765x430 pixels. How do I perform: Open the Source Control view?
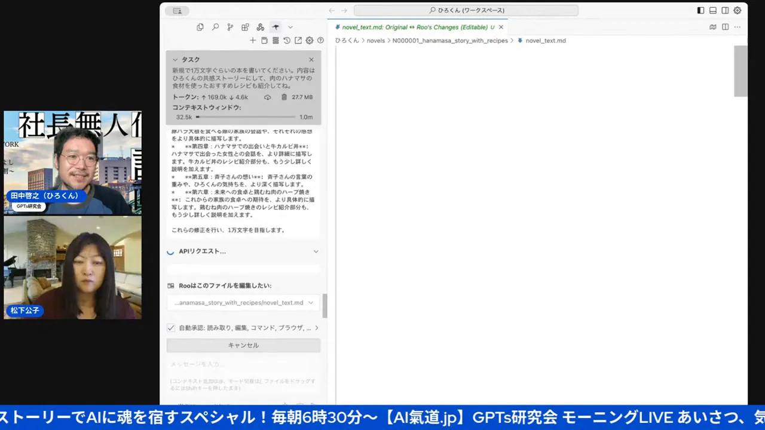point(231,27)
